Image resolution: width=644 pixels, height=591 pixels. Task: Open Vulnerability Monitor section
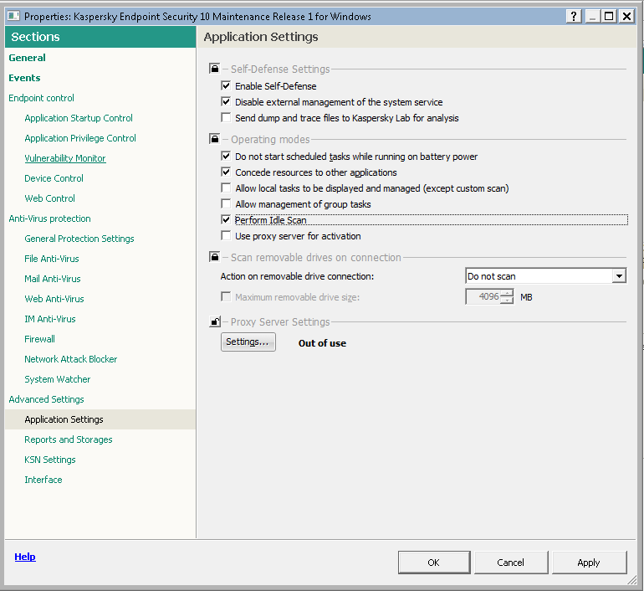[65, 158]
